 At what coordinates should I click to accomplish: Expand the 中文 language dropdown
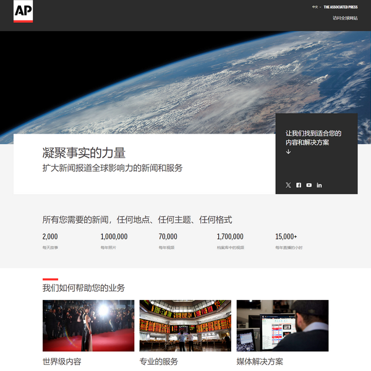coord(316,7)
